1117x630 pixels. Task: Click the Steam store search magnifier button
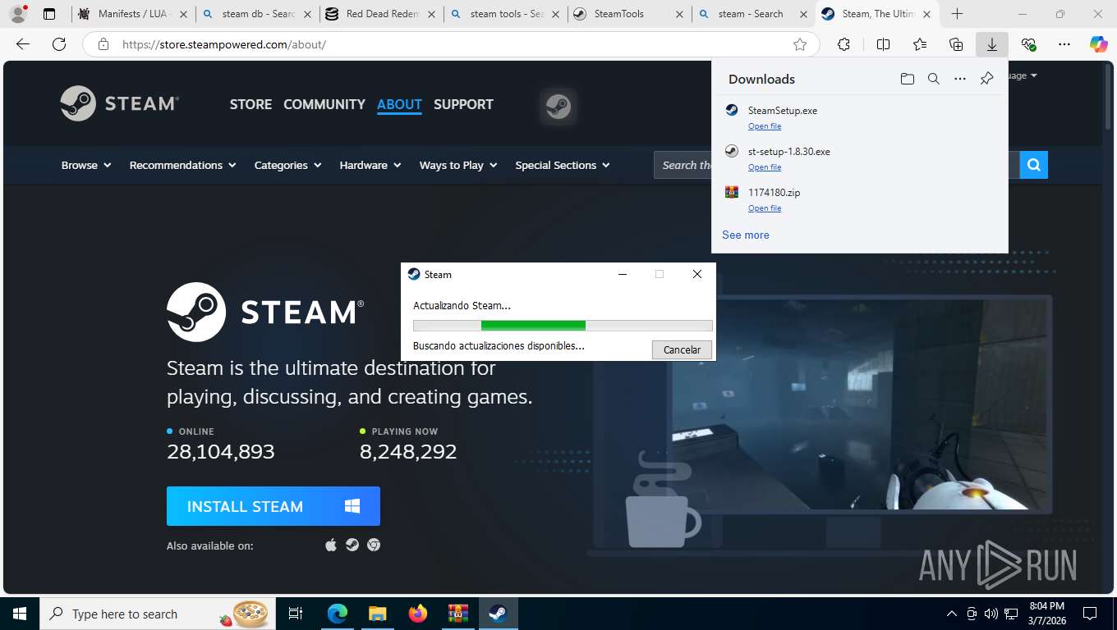1034,165
